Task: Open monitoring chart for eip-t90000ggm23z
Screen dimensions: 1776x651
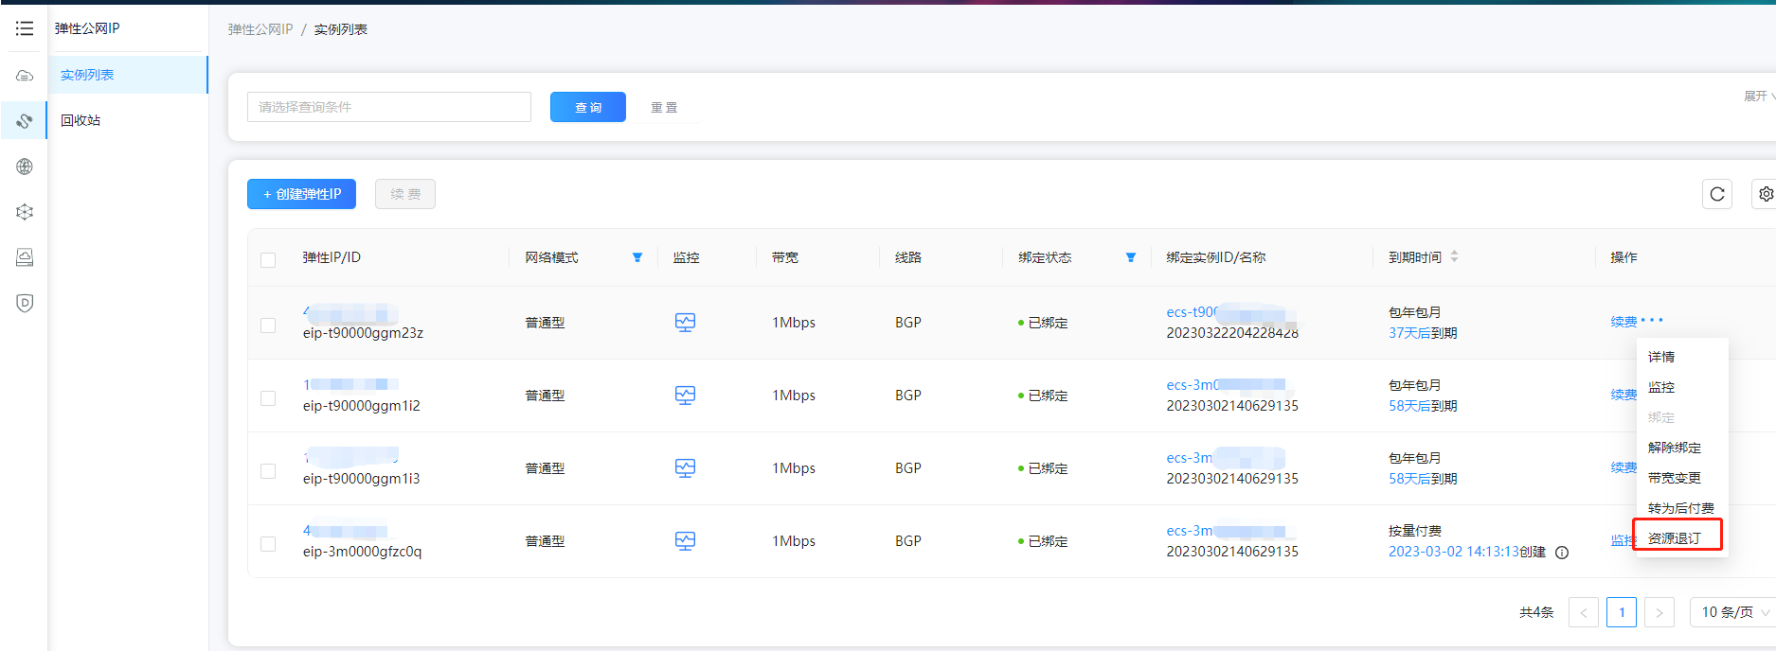Action: [x=685, y=323]
